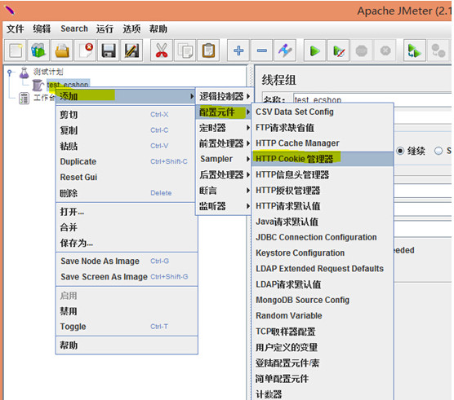Choose 帮助 at context menu bottom

[127, 345]
